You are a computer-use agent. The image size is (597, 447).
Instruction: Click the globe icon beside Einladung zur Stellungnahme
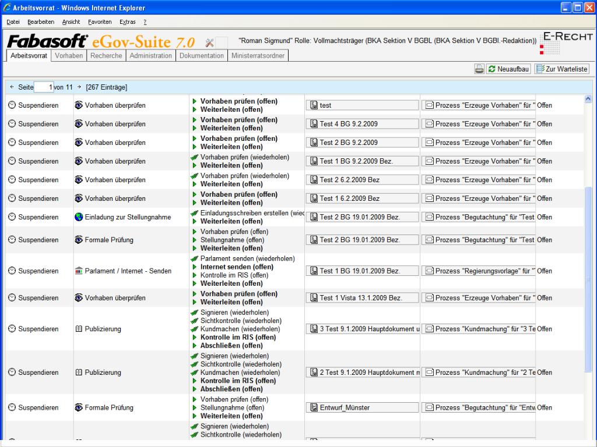point(79,217)
